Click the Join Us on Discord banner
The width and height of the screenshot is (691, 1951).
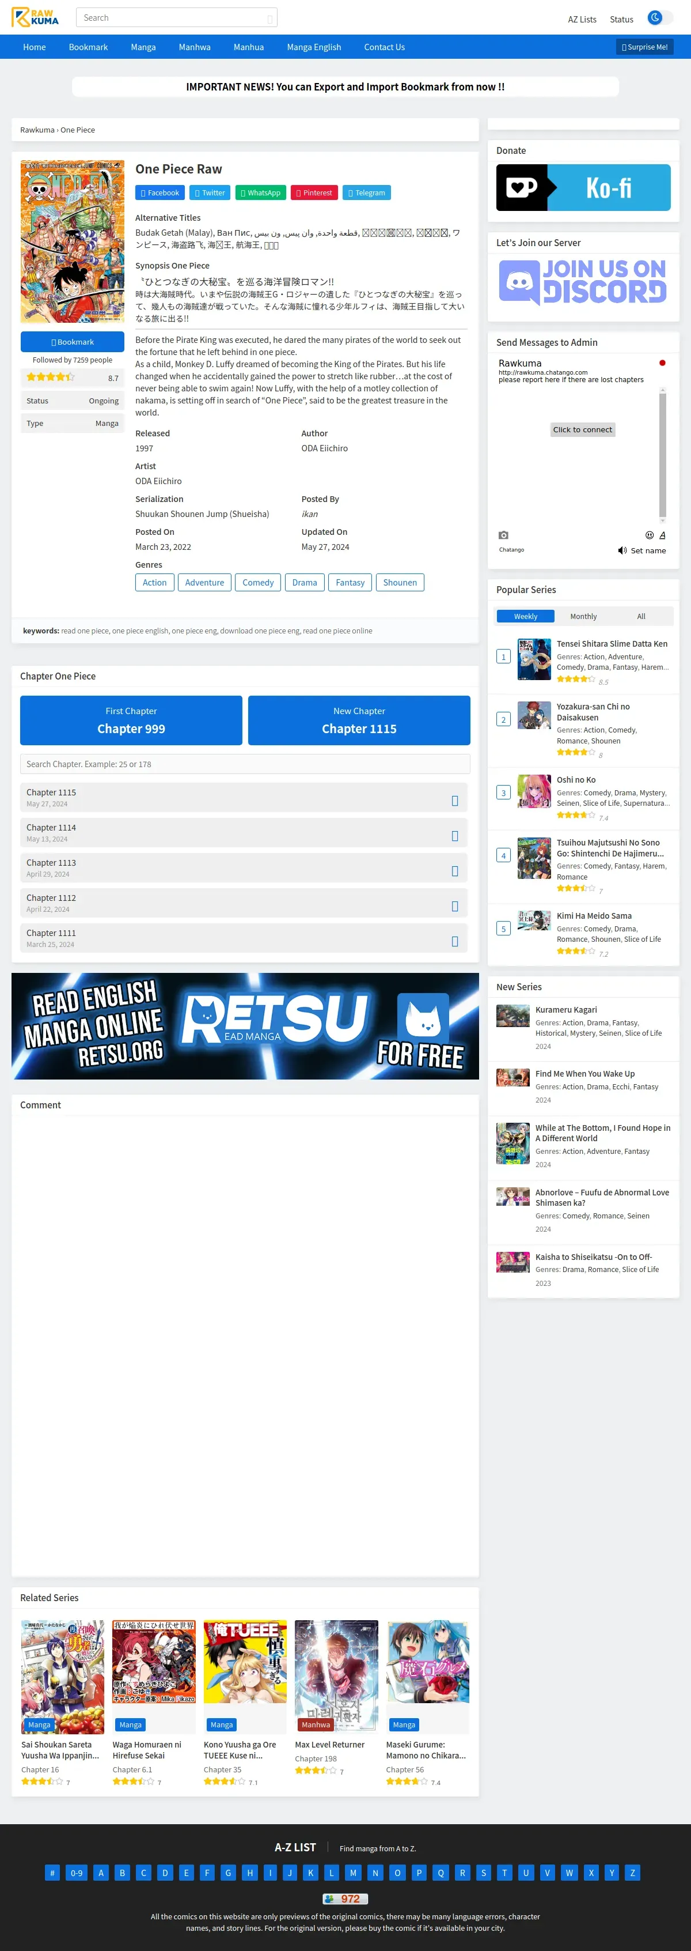583,281
